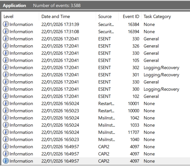Select the MsiInstaller event 1033 row
This screenshot has width=190, height=166.
pos(91,125)
